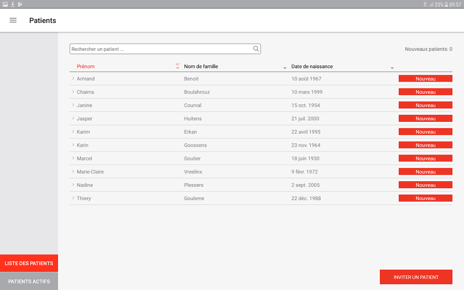Open the hamburger navigation menu
464x290 pixels.
point(13,20)
